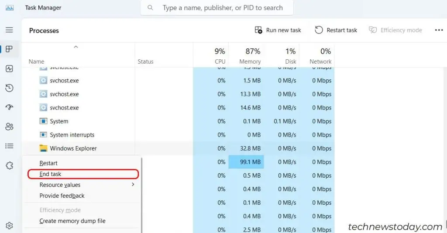447x233 pixels.
Task: Open the Startup apps sidebar icon
Action: pyautogui.click(x=9, y=107)
